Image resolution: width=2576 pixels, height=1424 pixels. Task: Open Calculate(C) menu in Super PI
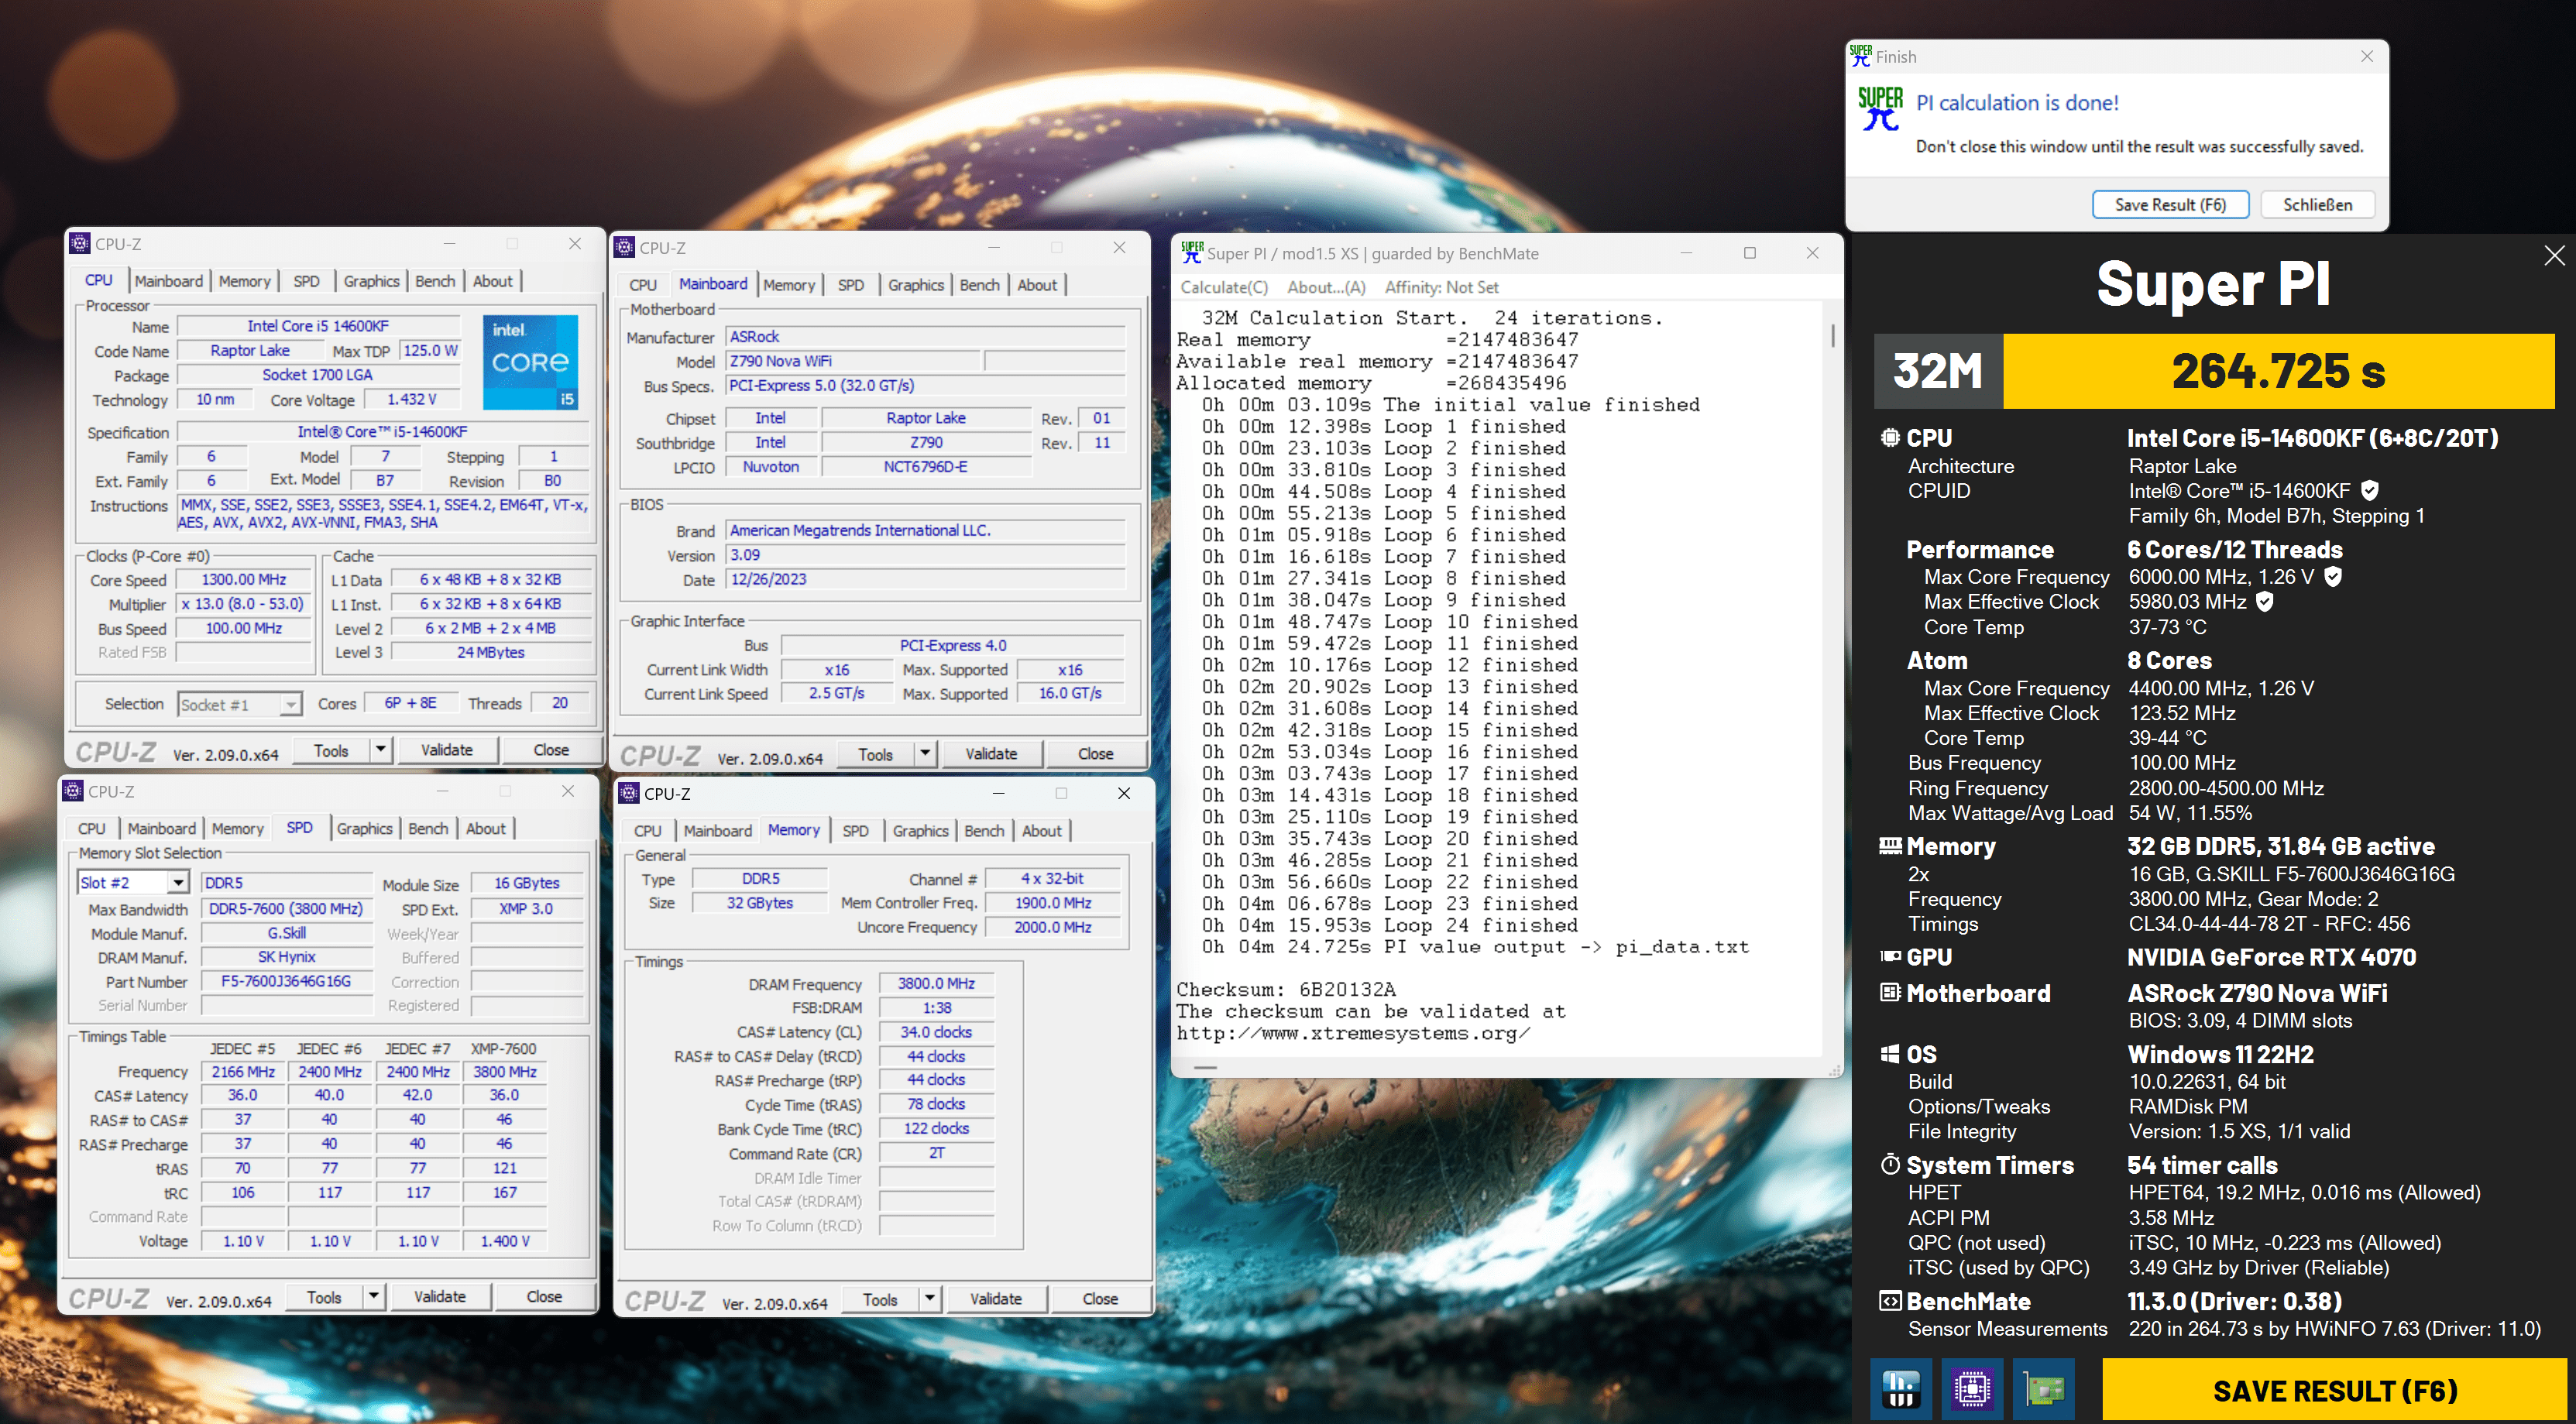pos(1224,287)
